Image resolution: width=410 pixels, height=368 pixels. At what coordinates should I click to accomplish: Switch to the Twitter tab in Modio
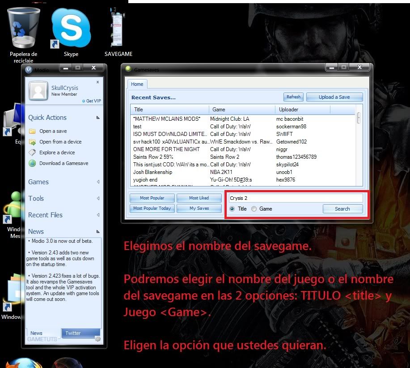(81, 333)
